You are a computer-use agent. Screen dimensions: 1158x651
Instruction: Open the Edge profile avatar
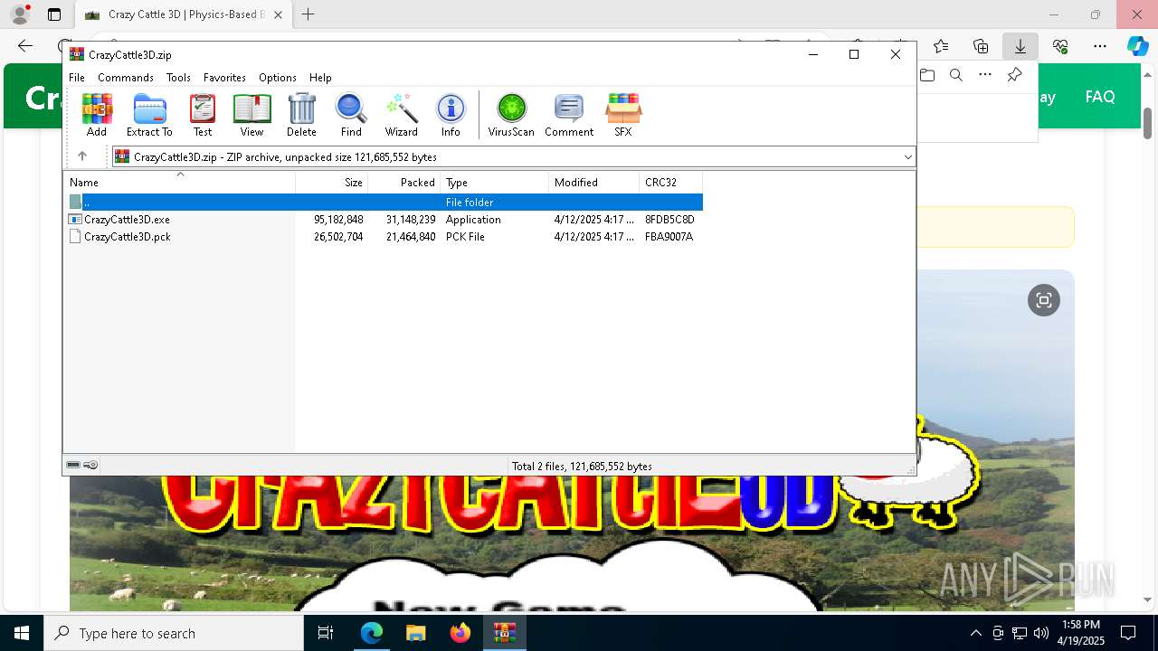19,14
